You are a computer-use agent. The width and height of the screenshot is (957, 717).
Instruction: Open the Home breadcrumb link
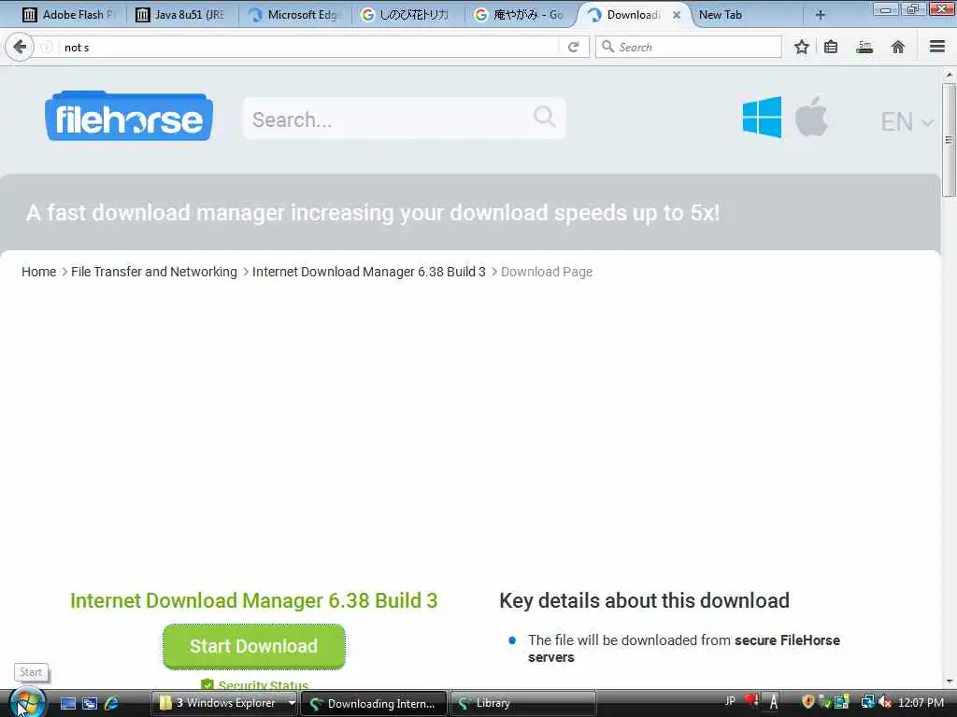[x=38, y=272]
